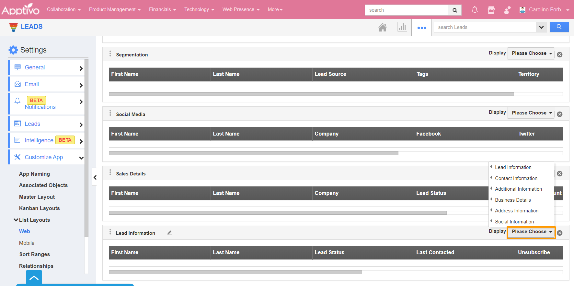
Task: Open the Financials menu
Action: point(162,9)
